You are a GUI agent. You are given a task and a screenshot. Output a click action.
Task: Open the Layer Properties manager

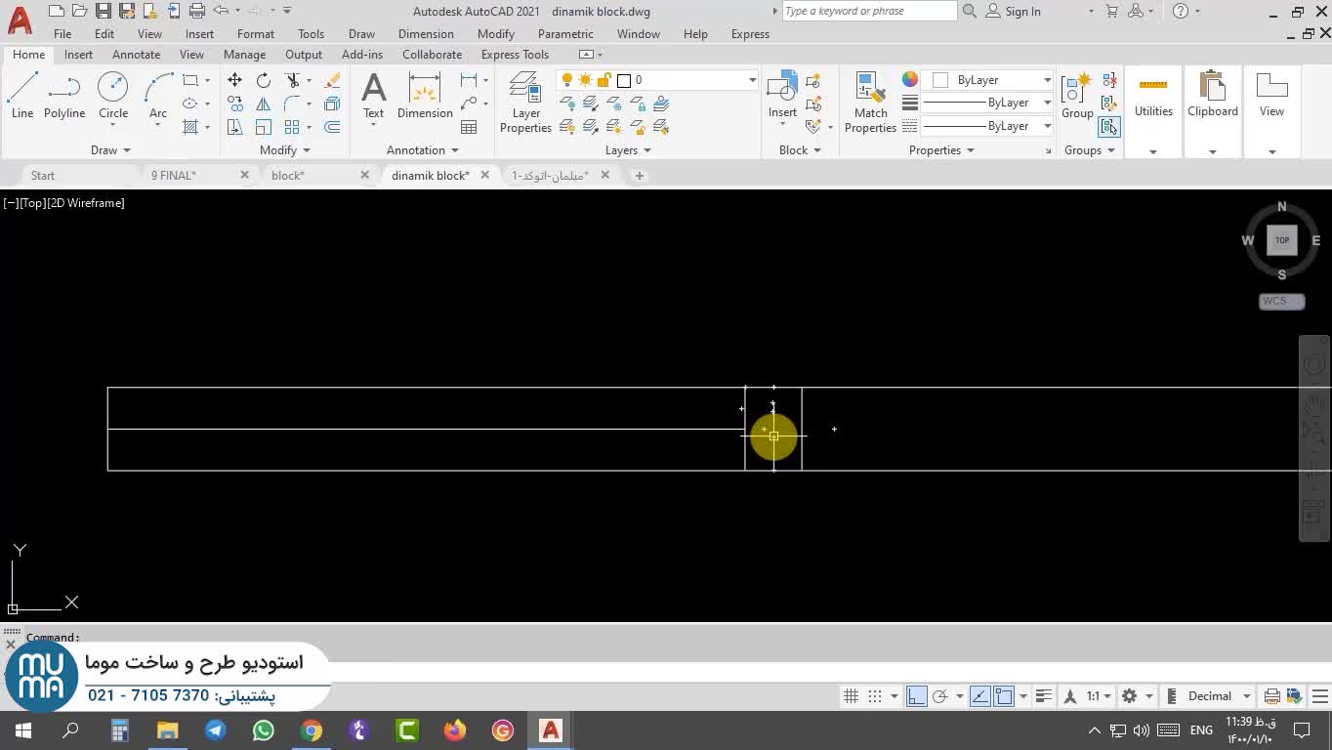[525, 103]
